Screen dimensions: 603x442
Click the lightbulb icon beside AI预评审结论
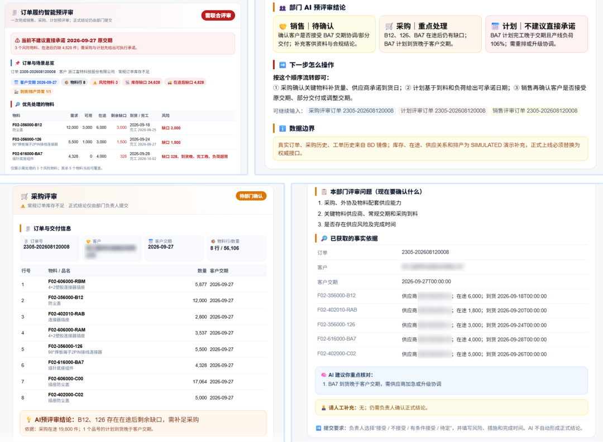point(28,420)
